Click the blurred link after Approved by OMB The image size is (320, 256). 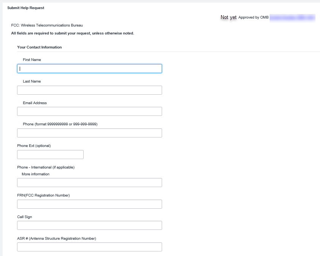click(x=292, y=17)
